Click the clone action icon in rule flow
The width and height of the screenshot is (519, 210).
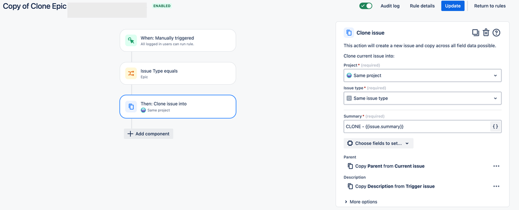(131, 107)
